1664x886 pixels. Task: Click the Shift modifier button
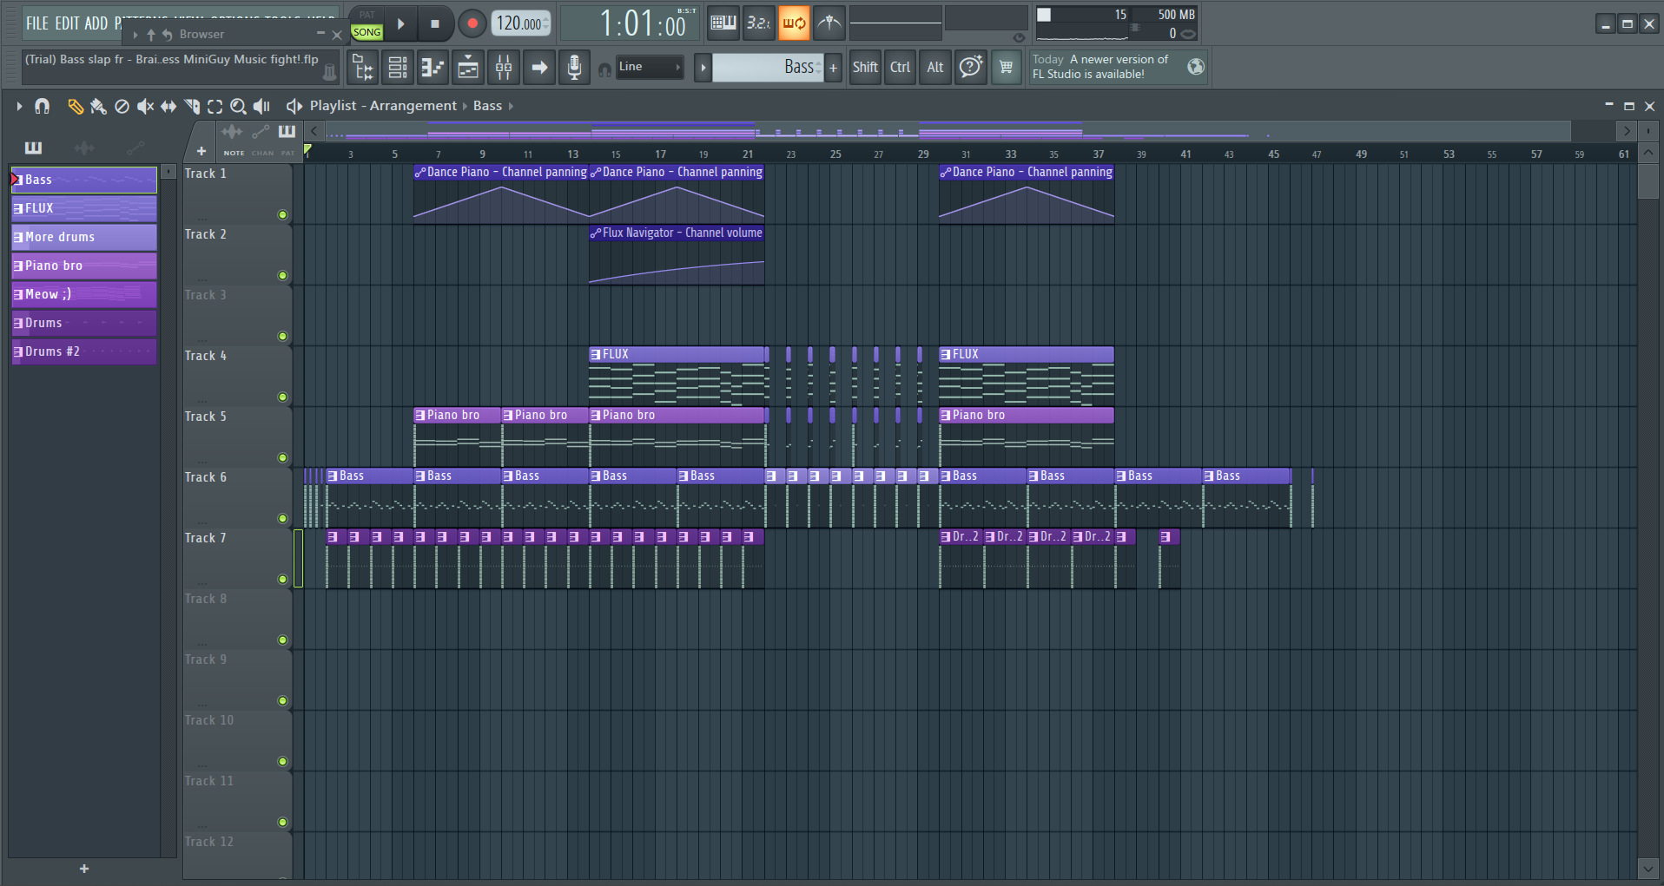point(865,67)
